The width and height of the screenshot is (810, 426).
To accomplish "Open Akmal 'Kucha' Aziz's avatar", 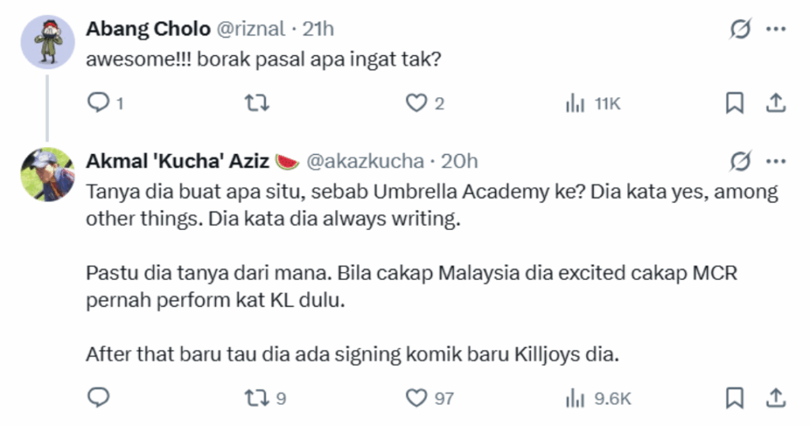I will [x=47, y=175].
